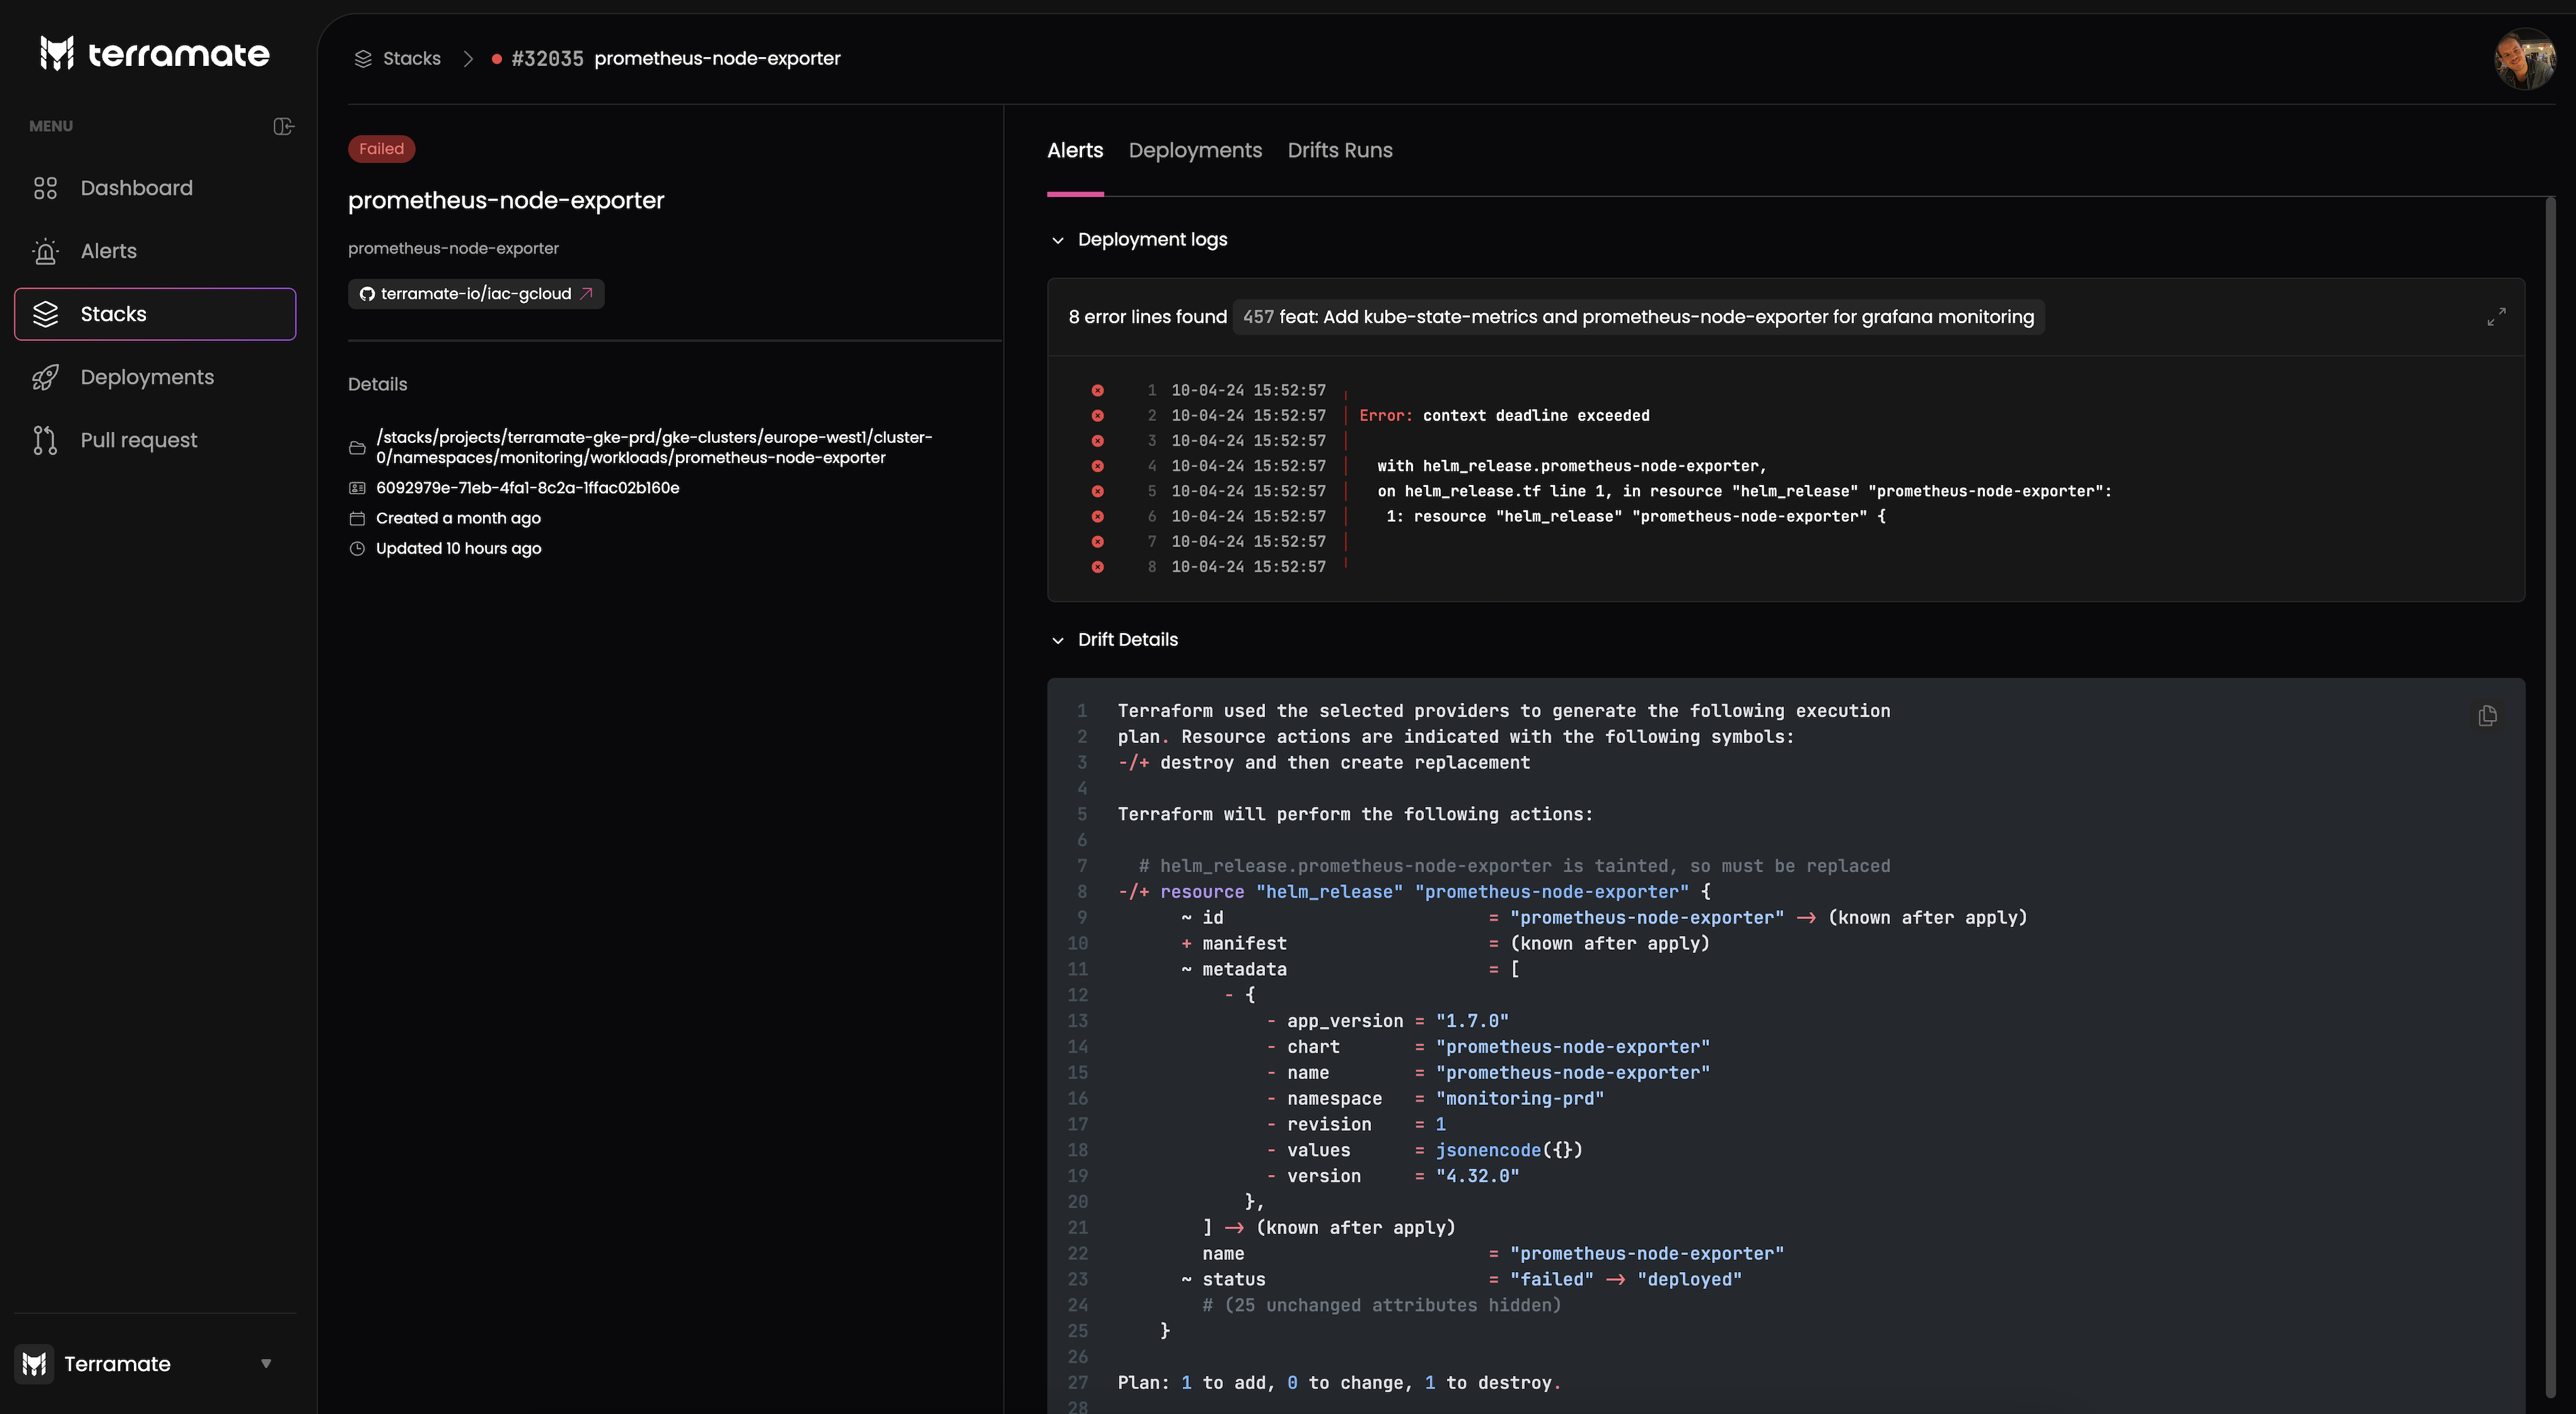This screenshot has height=1414, width=2576.
Task: Open the terramate-io/iac-gcloud repository link
Action: [x=476, y=294]
